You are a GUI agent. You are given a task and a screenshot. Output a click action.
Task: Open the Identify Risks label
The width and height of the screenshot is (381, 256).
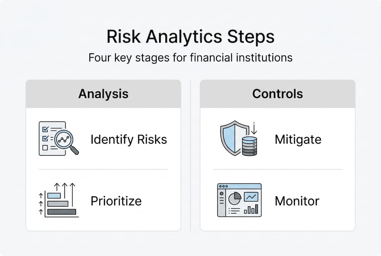tap(129, 139)
